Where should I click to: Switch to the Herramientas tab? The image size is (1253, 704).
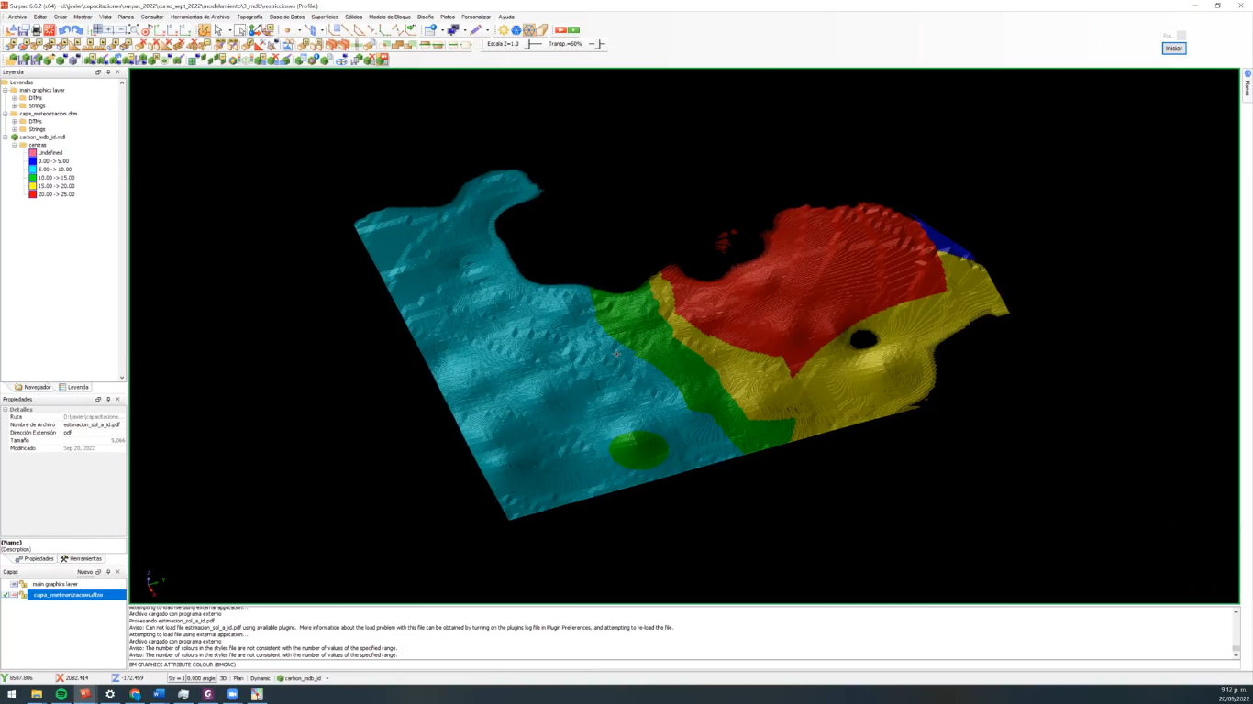click(x=82, y=558)
